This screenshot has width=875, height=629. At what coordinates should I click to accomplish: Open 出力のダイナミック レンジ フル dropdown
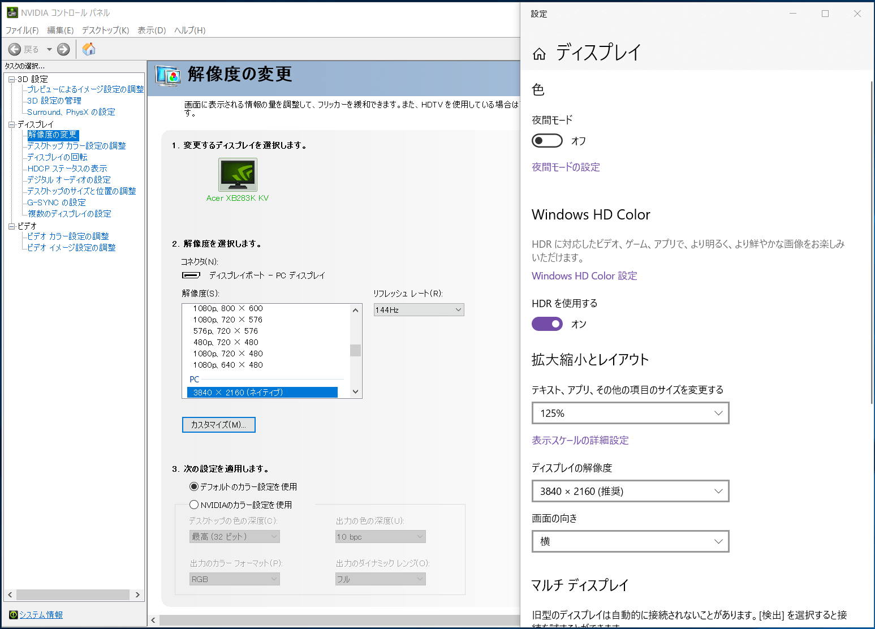(381, 579)
